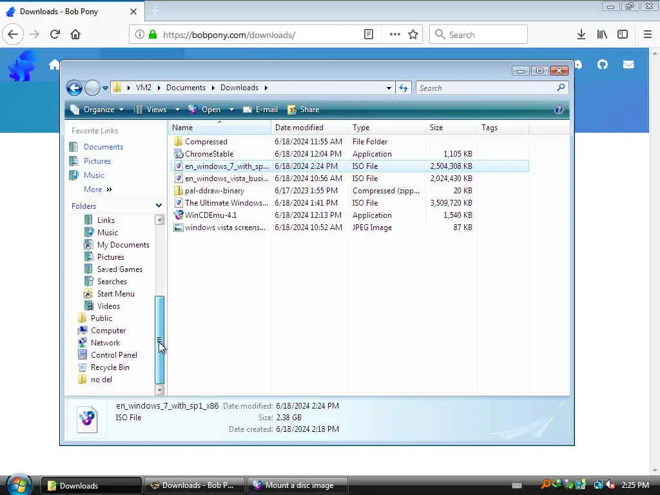Sort files by the Type column header
This screenshot has width=660, height=495.
click(387, 128)
